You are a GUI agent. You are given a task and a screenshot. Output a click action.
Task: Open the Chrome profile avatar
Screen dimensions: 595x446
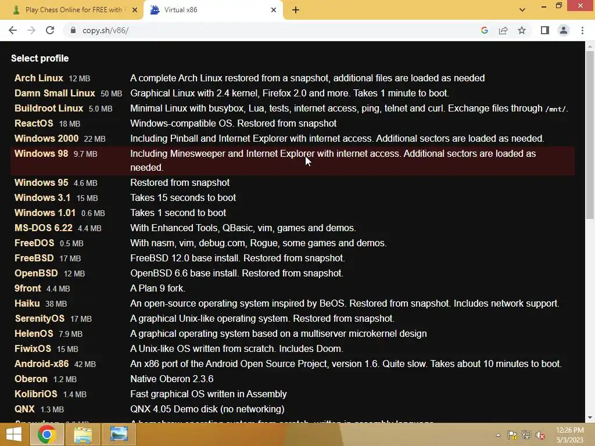(x=564, y=30)
